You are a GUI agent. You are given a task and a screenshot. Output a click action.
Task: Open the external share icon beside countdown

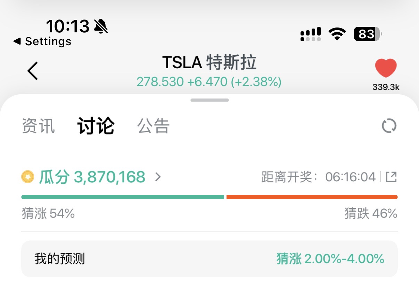(391, 177)
